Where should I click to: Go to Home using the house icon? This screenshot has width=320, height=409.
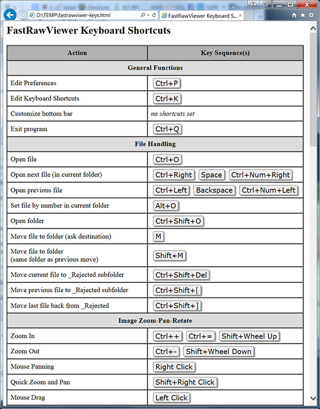point(294,15)
